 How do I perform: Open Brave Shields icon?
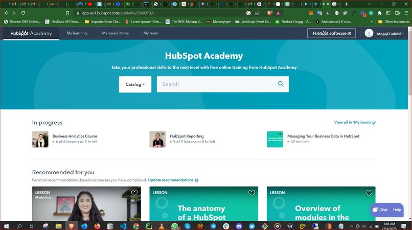click(x=269, y=13)
